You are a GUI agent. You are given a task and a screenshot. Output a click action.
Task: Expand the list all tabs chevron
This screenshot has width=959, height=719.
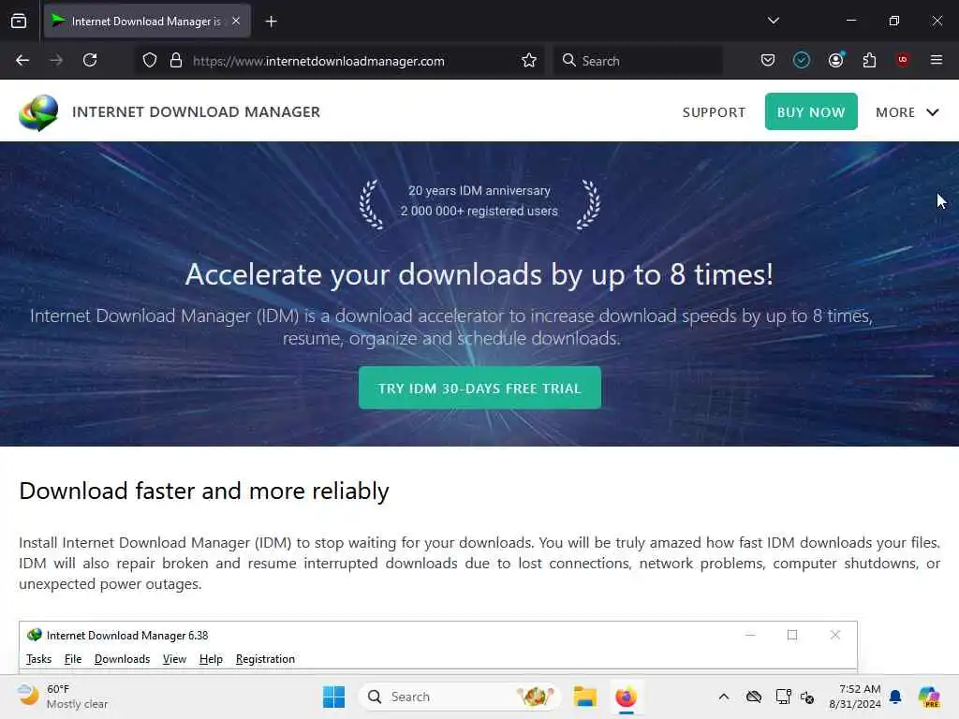point(774,21)
